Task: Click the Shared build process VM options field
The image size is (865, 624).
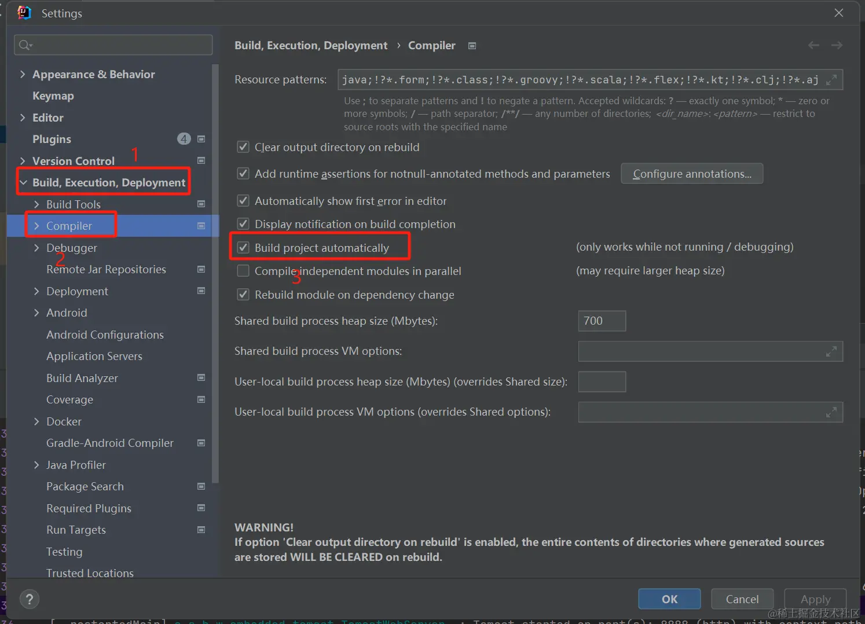Action: pyautogui.click(x=710, y=351)
